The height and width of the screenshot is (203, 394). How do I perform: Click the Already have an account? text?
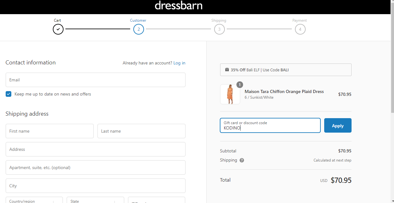[147, 63]
